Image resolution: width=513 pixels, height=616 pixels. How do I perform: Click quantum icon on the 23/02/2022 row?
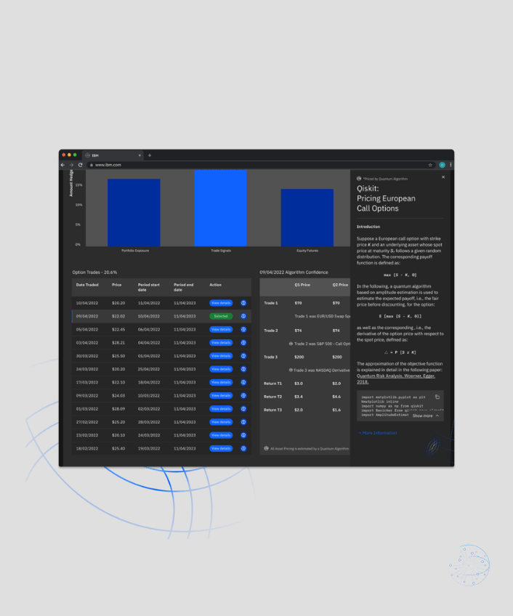tap(243, 435)
